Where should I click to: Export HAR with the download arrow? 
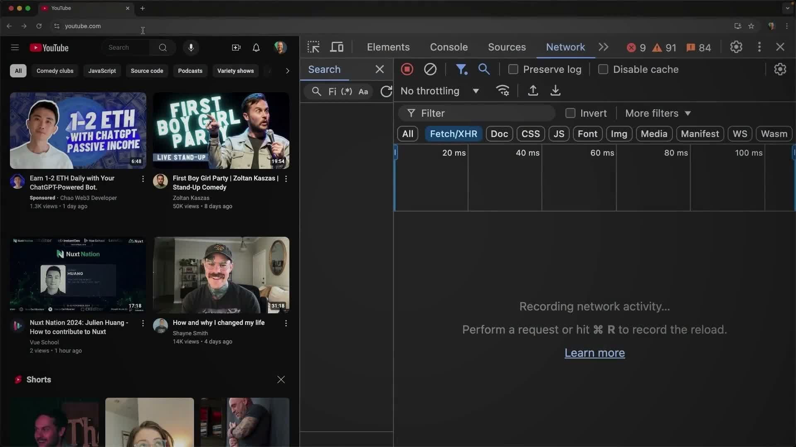(x=556, y=91)
